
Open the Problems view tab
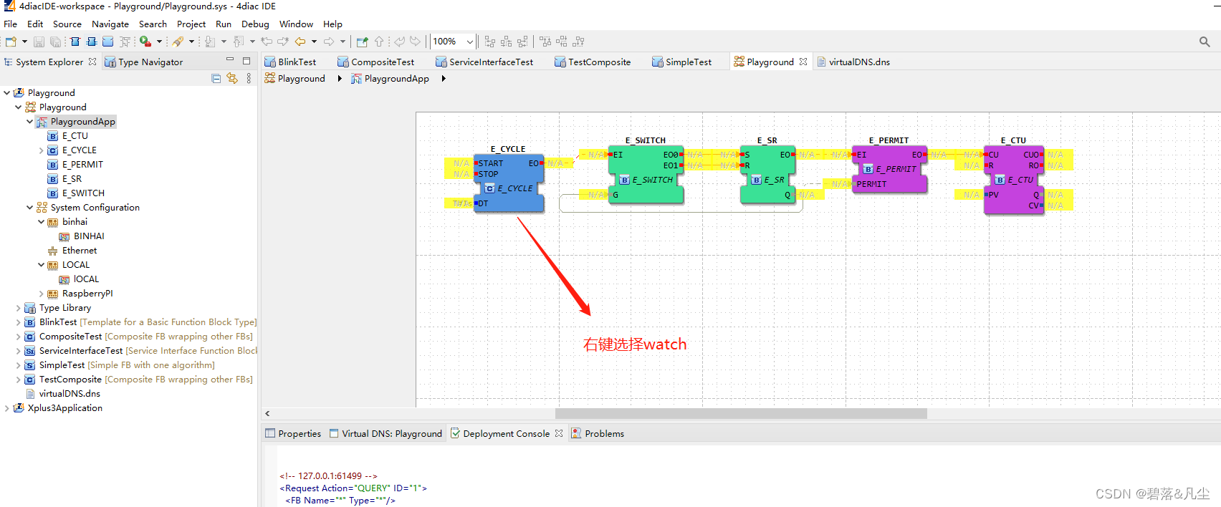(598, 433)
